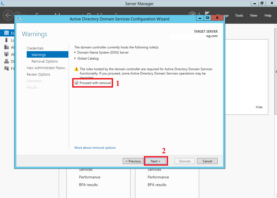Open the Tools menu
277x198 pixels.
[239, 16]
